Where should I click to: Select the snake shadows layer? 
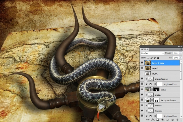[162, 79]
